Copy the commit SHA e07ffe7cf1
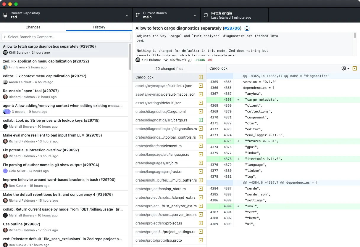Viewport: 360px width, 247px height. (190, 60)
